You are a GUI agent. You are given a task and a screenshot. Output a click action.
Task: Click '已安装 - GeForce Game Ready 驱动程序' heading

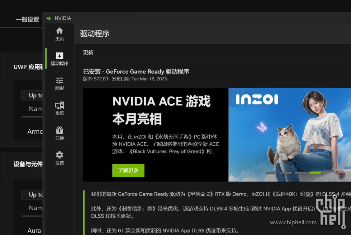[x=136, y=72]
